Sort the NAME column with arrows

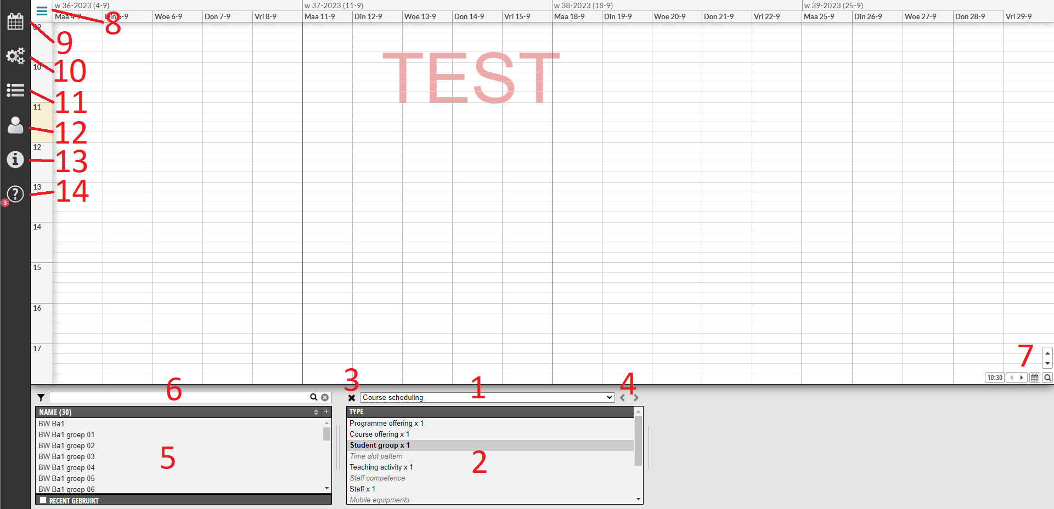[x=316, y=412]
